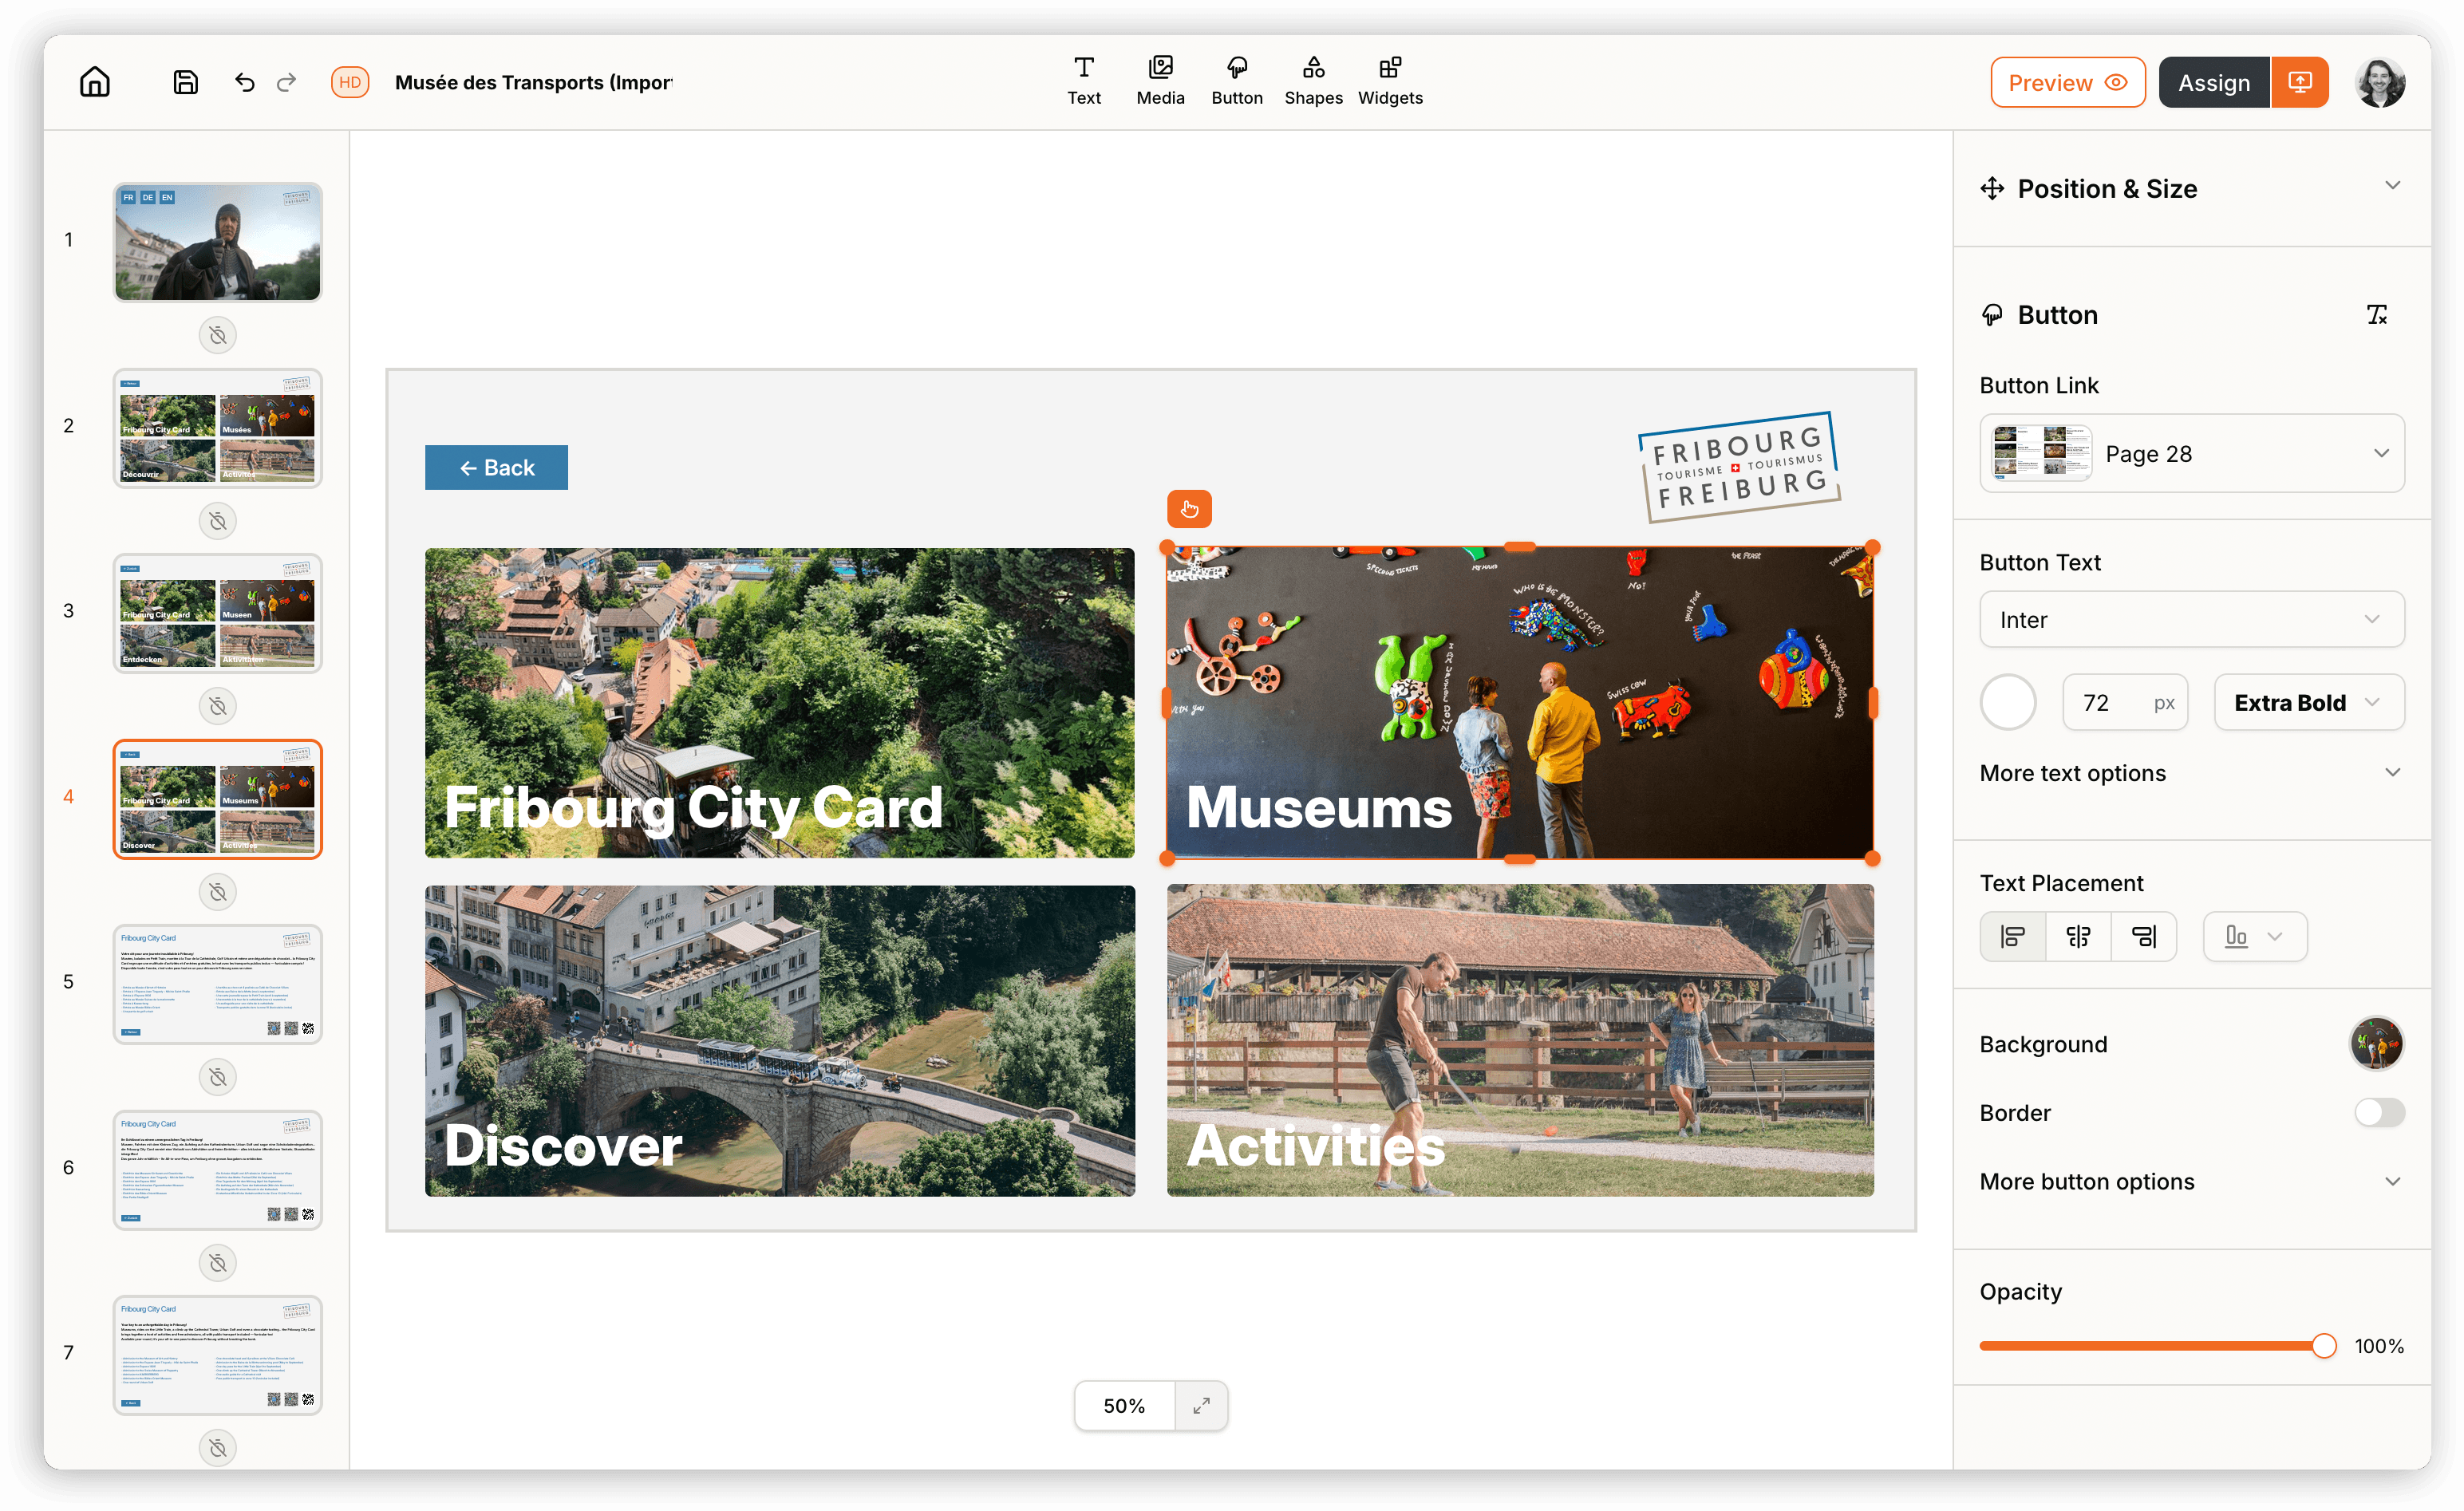
Task: Toggle the timer icon below page 3
Action: (218, 706)
